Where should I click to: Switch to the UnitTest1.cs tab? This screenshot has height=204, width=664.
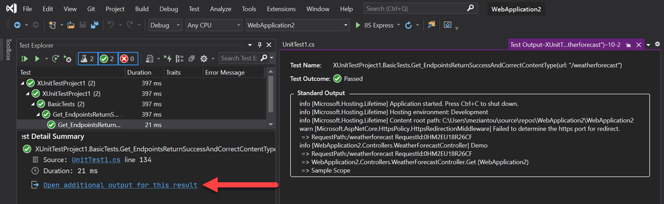(x=299, y=45)
